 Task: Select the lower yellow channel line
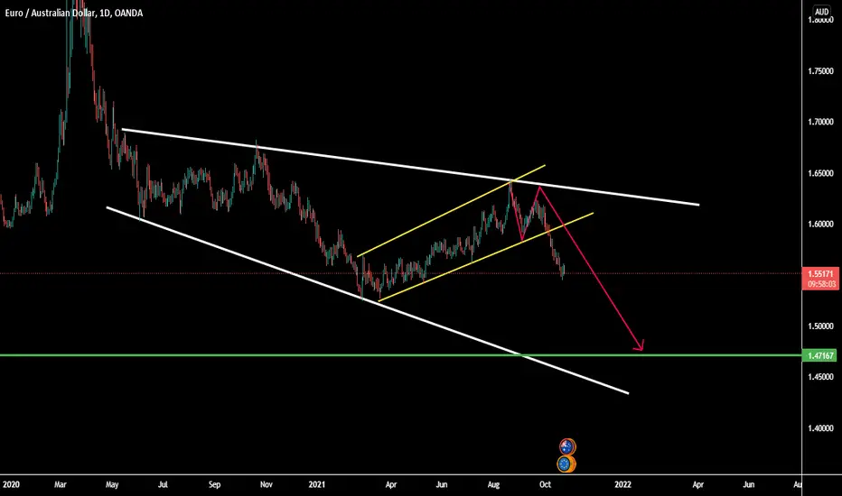(486, 257)
